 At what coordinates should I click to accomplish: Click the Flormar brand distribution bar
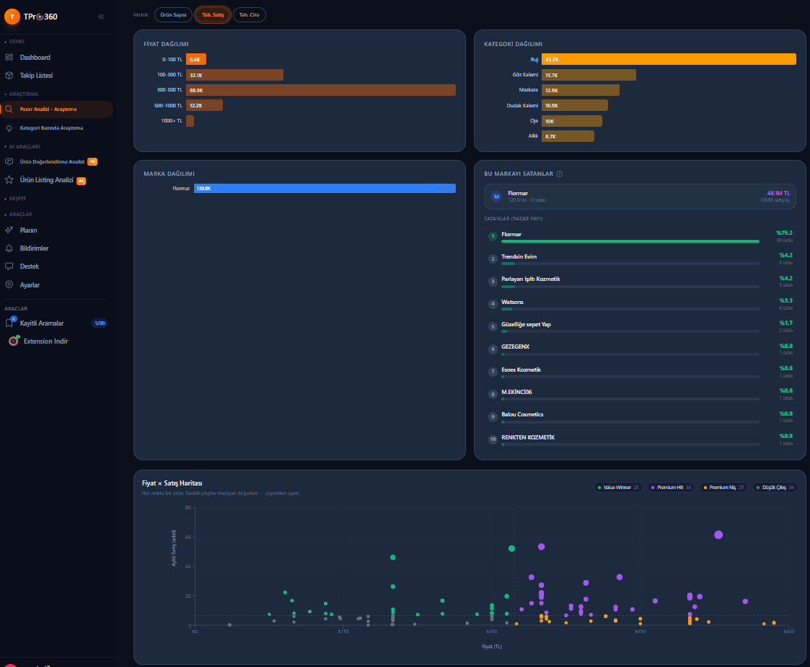click(x=325, y=188)
